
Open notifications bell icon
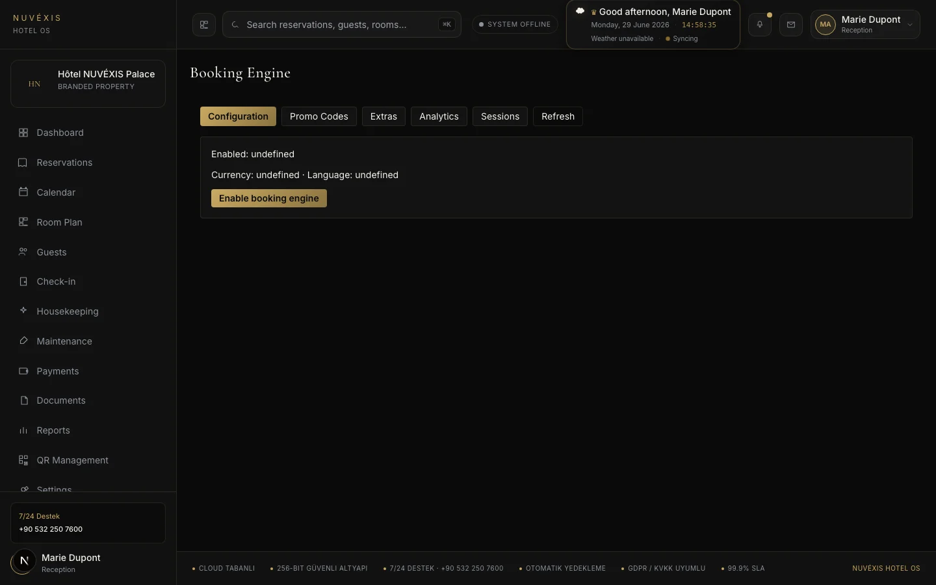[x=759, y=25]
